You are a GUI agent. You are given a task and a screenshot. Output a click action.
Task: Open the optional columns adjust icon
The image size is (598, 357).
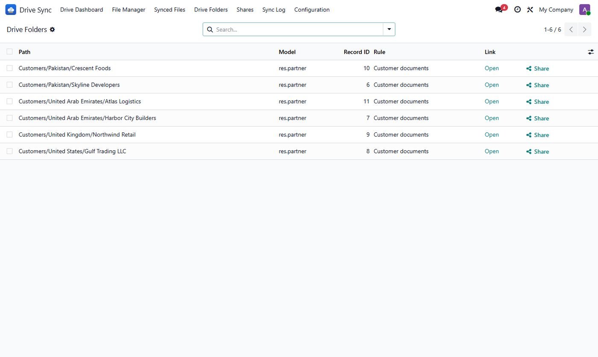[x=591, y=52]
